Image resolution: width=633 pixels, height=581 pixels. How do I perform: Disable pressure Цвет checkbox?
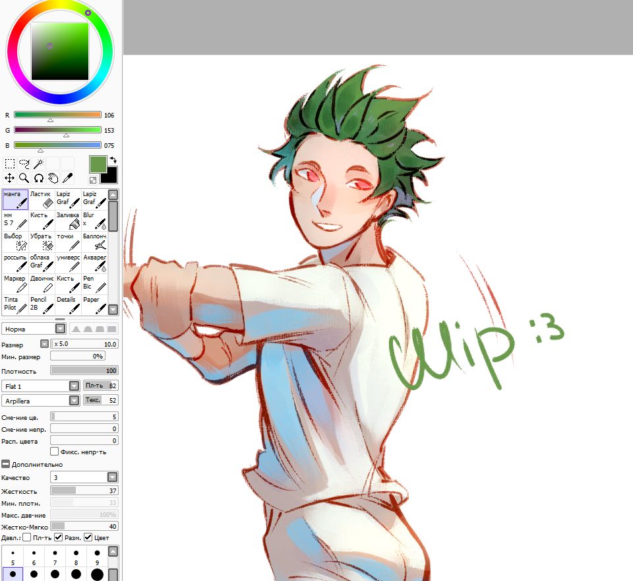(88, 537)
